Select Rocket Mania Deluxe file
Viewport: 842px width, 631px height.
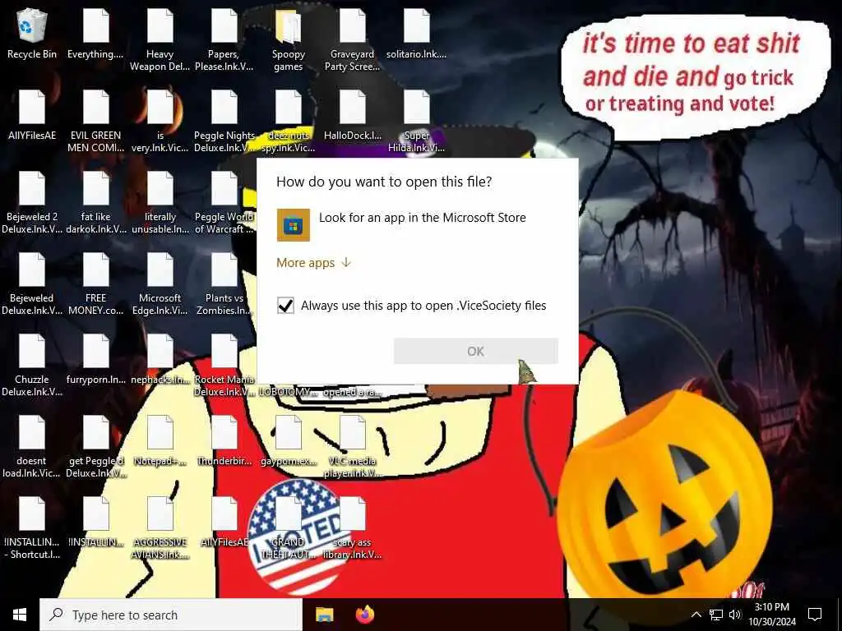pos(224,366)
